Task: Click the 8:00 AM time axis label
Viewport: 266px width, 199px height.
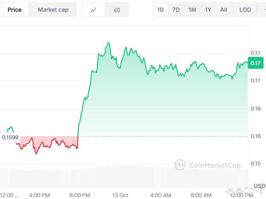Action: [201, 195]
